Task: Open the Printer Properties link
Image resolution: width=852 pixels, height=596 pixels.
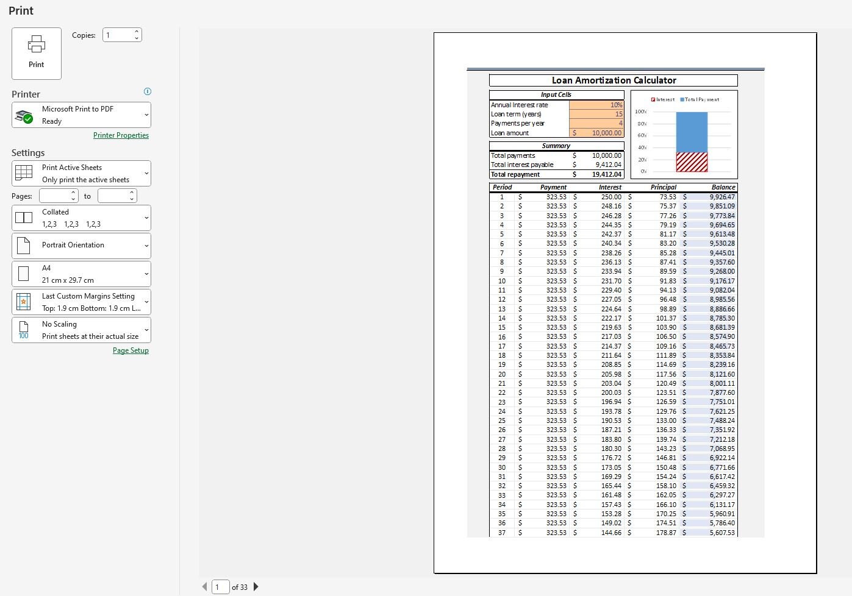Action: (x=121, y=135)
